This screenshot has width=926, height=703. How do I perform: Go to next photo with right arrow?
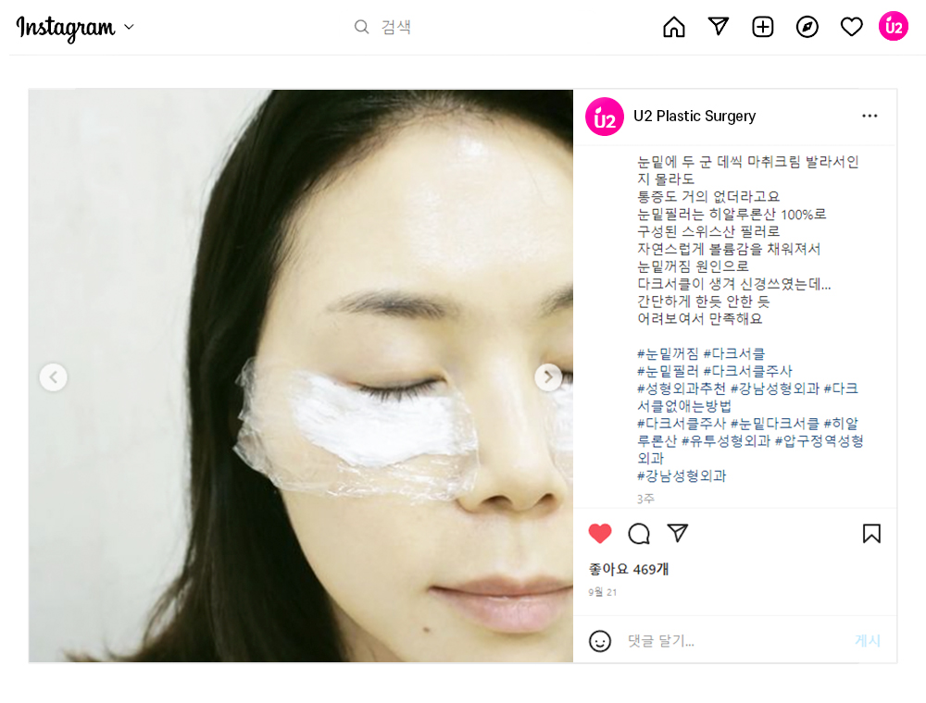pos(548,376)
